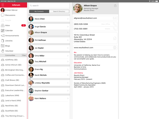Viewport: 159px width, 119px height.
Task: Open the Volunteer hand icon
Action: coord(3,51)
